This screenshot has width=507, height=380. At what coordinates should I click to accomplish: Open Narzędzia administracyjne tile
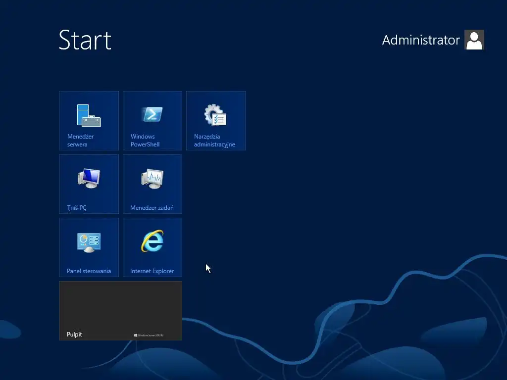click(x=216, y=121)
